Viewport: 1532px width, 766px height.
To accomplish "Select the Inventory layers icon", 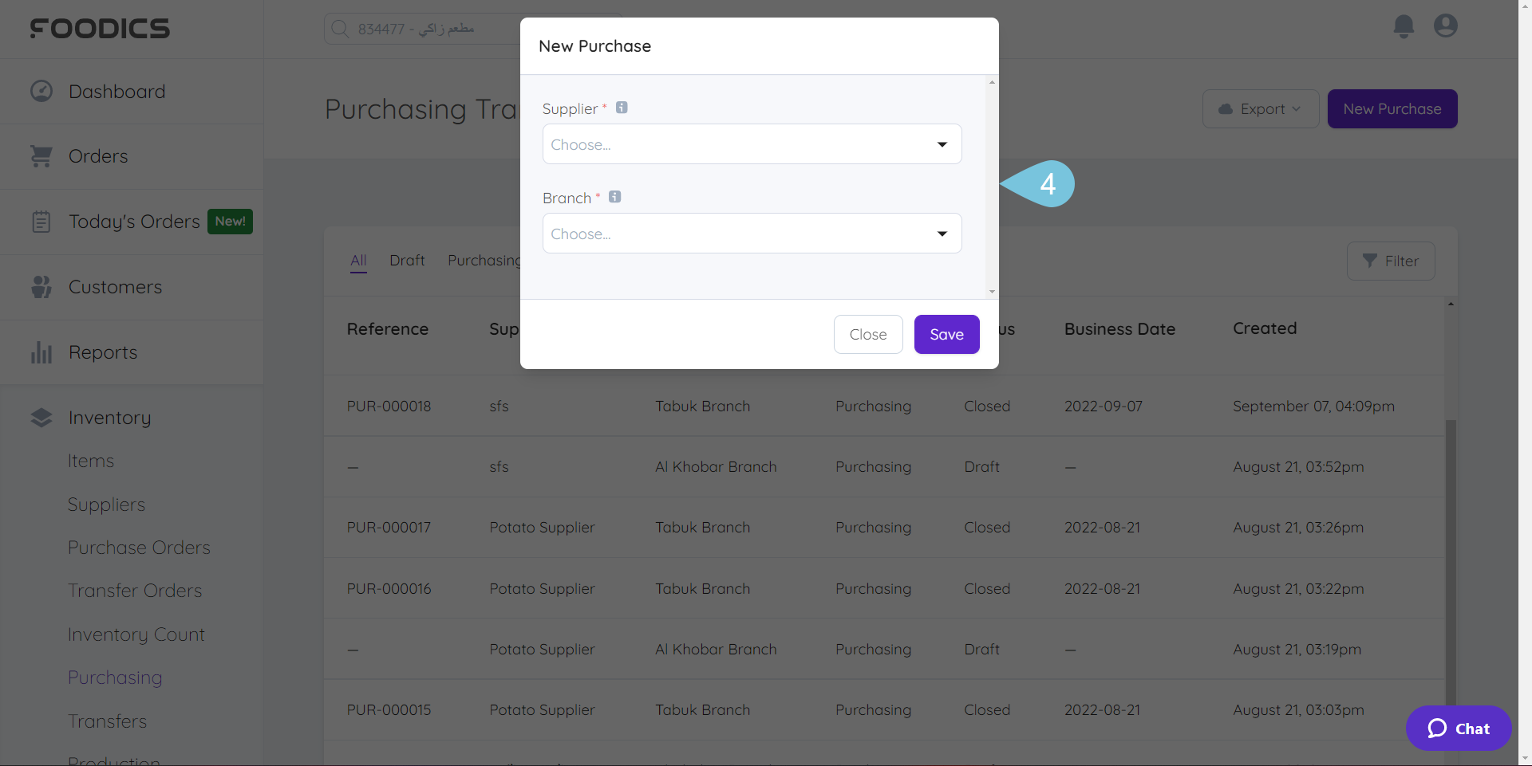I will [41, 417].
